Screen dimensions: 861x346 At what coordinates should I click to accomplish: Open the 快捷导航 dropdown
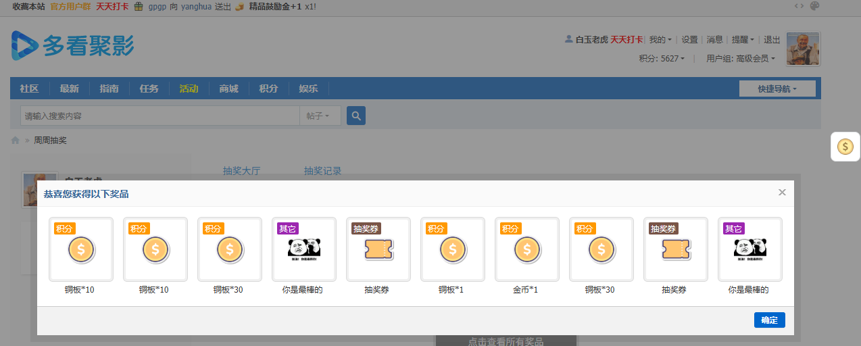click(x=777, y=89)
